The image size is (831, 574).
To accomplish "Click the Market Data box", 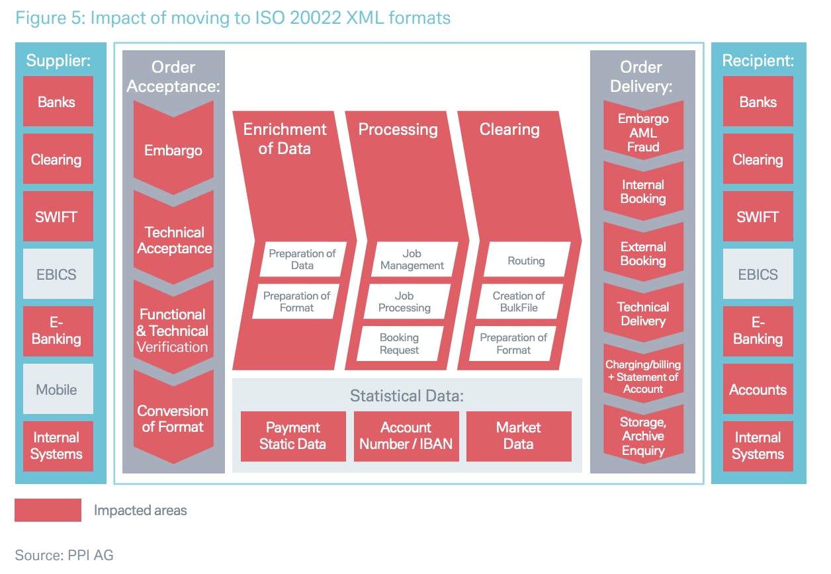I will coord(519,436).
